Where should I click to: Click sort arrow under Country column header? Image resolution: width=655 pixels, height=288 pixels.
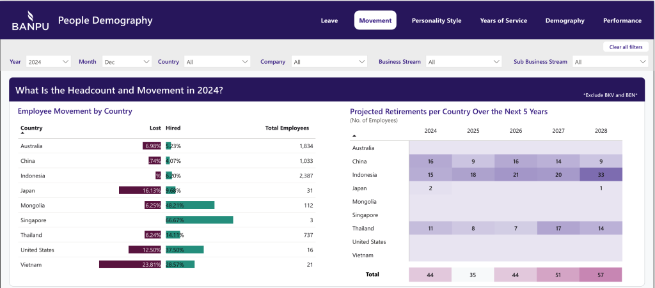coord(22,134)
